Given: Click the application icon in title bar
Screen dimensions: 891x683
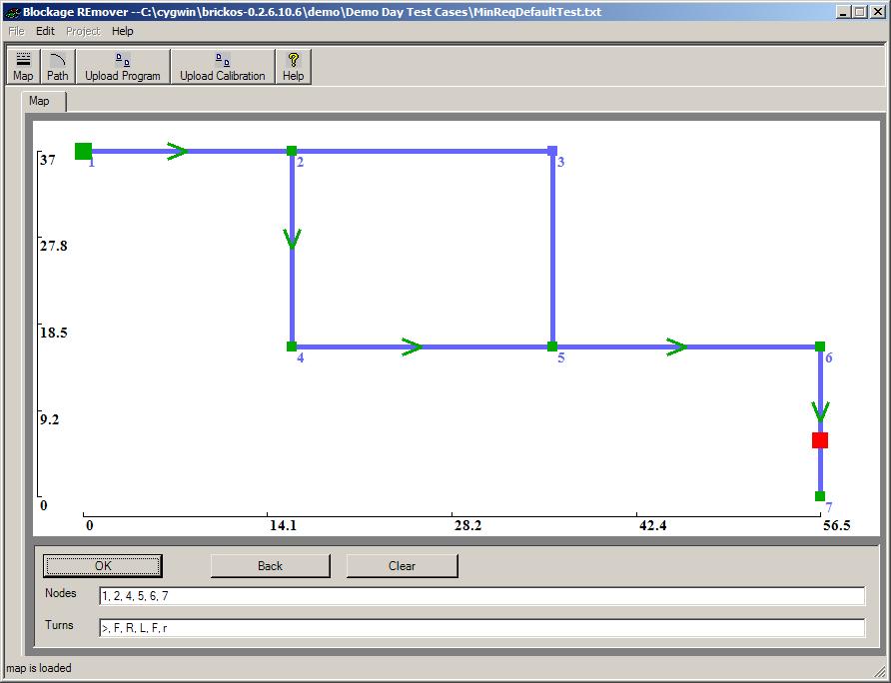Looking at the screenshot, I should coord(12,11).
